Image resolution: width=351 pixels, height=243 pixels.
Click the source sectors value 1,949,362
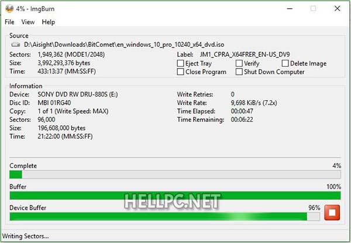71,54
